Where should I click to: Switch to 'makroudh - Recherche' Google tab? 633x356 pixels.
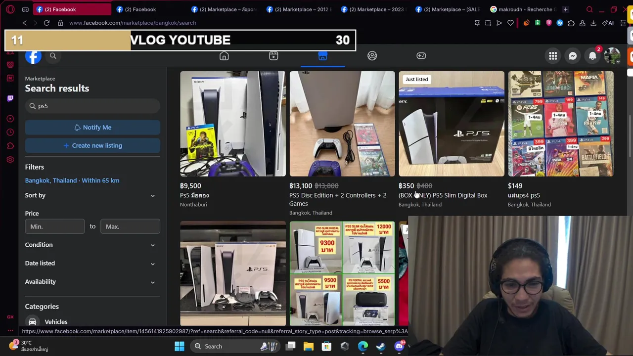522,9
